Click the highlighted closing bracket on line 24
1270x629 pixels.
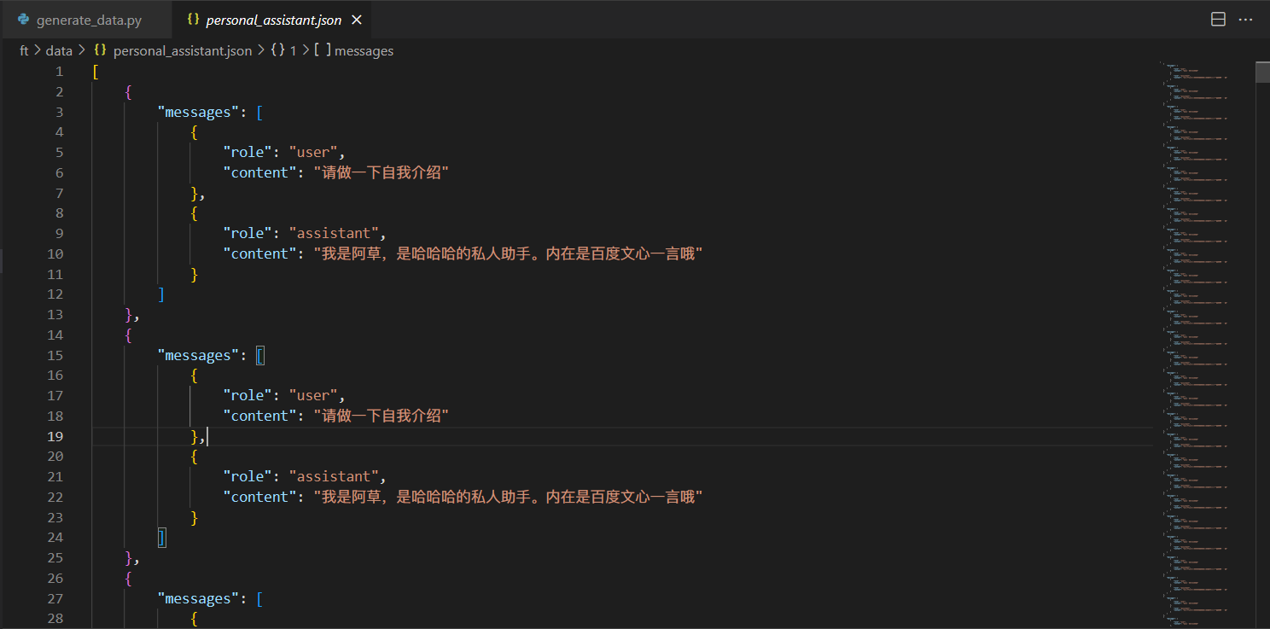(162, 537)
